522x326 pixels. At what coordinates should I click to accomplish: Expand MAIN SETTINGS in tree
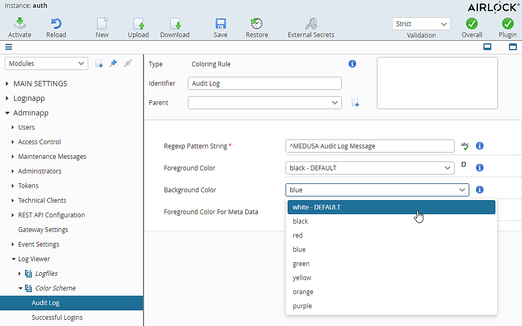pyautogui.click(x=7, y=84)
